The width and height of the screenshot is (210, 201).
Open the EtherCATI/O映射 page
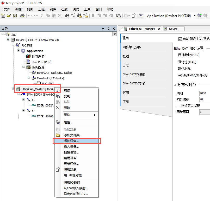click(x=146, y=74)
